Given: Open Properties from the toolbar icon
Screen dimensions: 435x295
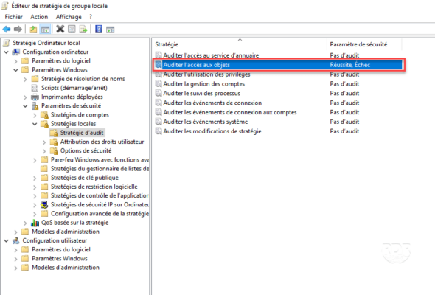Looking at the screenshot, I should click(72, 29).
